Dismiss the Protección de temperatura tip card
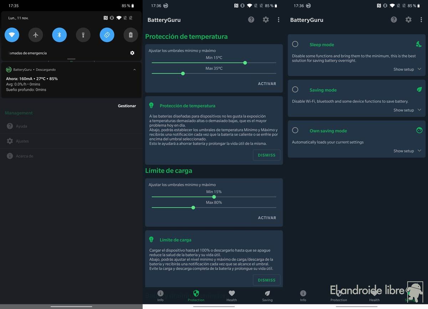This screenshot has height=309, width=428. pyautogui.click(x=267, y=155)
